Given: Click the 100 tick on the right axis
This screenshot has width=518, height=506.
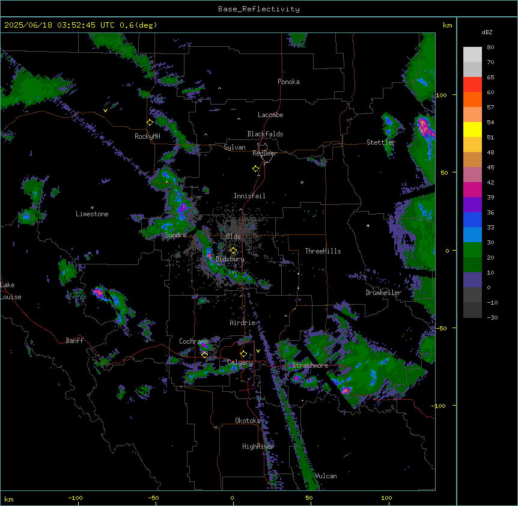Looking at the screenshot, I should [x=441, y=95].
